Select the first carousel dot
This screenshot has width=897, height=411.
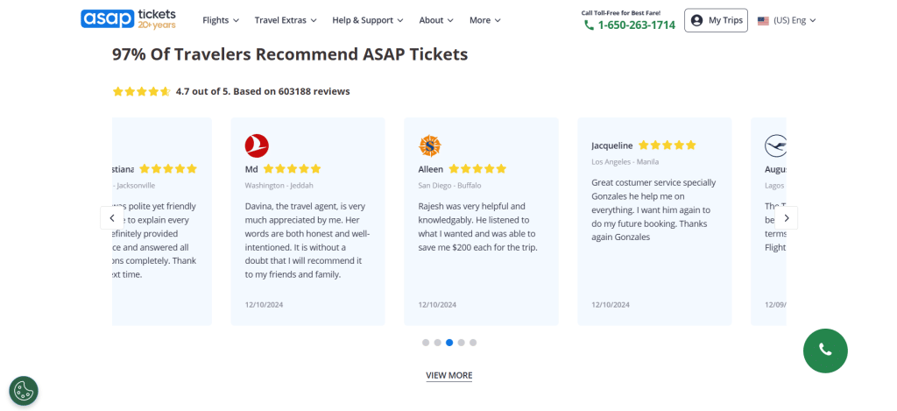(x=426, y=343)
